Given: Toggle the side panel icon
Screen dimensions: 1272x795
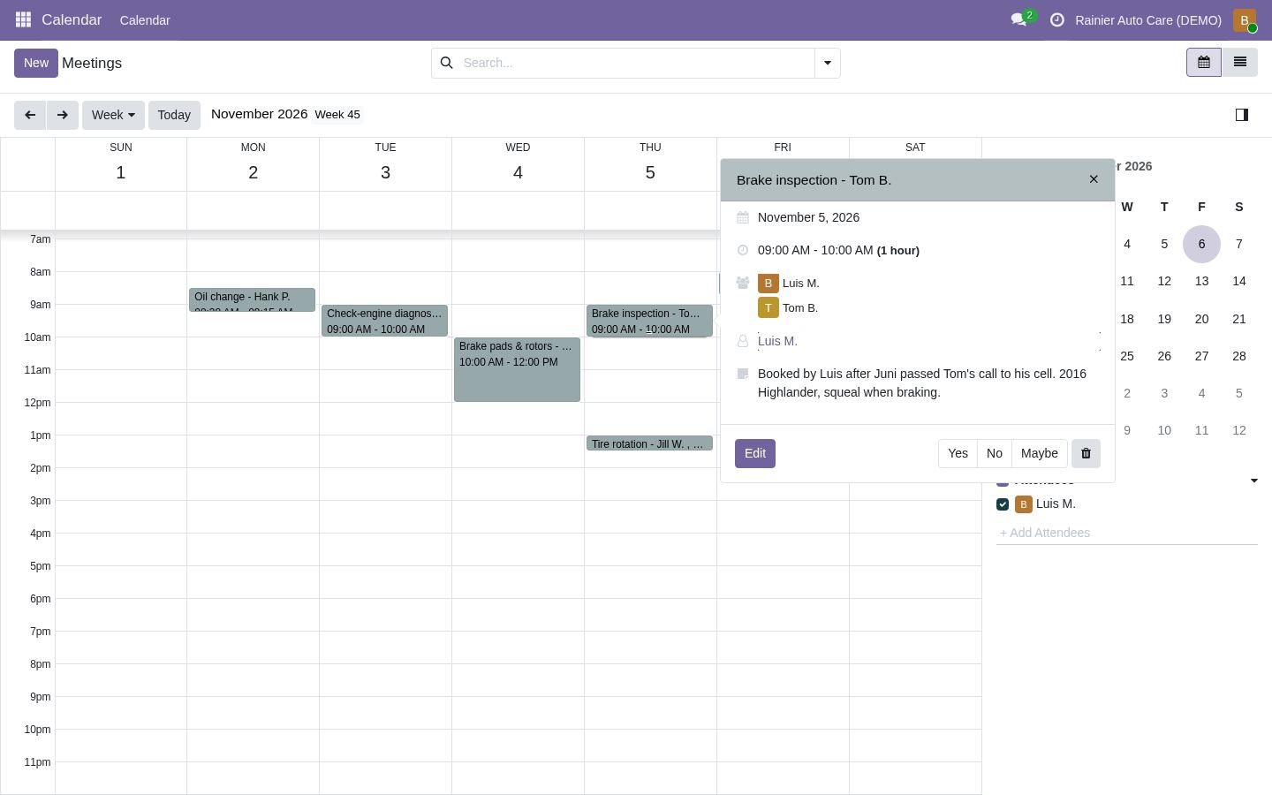Looking at the screenshot, I should tap(1241, 115).
